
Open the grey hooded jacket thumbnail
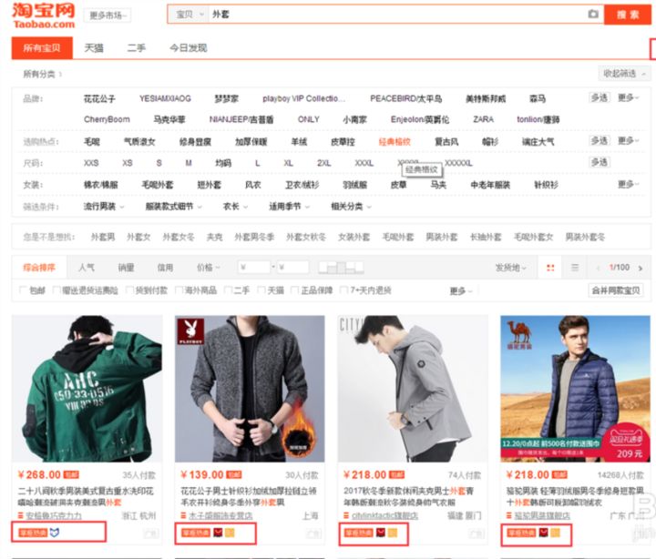coord(413,389)
